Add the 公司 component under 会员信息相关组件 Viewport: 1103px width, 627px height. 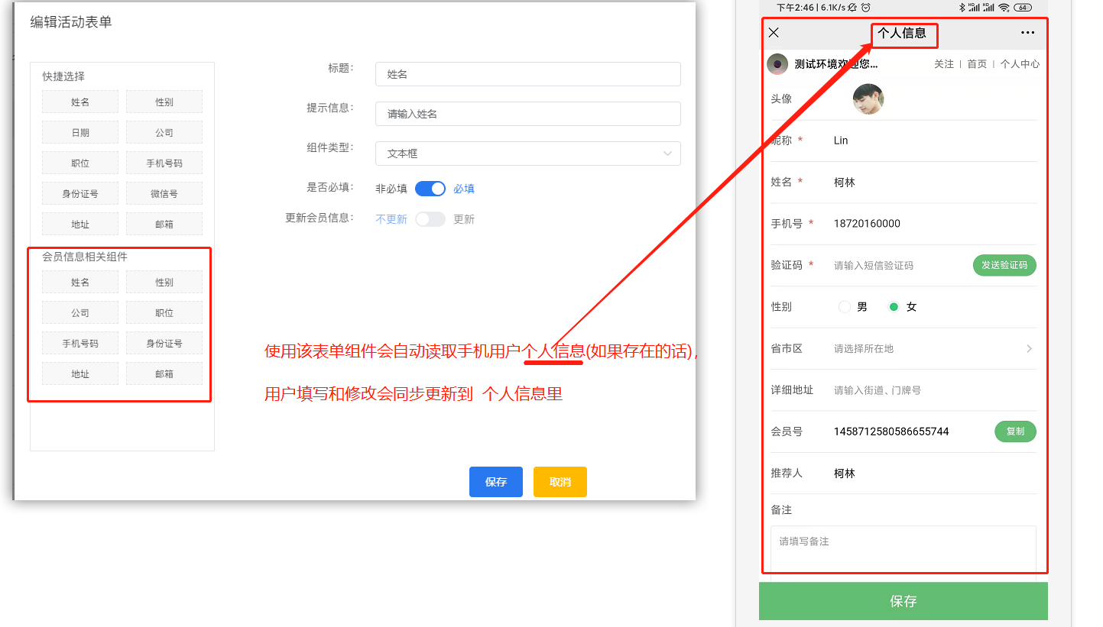[80, 312]
